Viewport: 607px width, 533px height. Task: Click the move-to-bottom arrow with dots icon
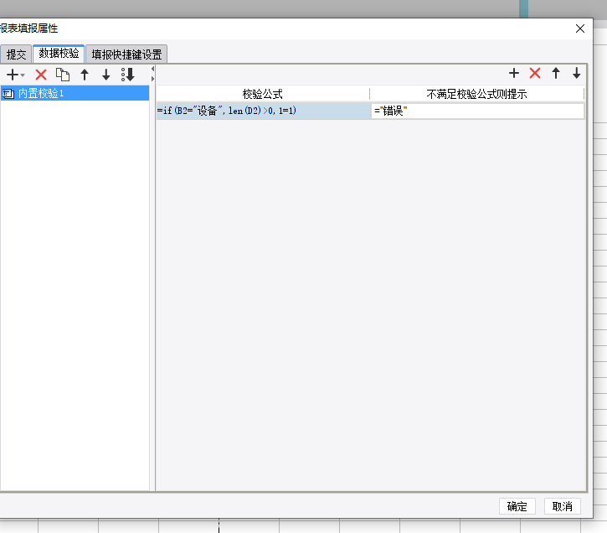click(128, 75)
